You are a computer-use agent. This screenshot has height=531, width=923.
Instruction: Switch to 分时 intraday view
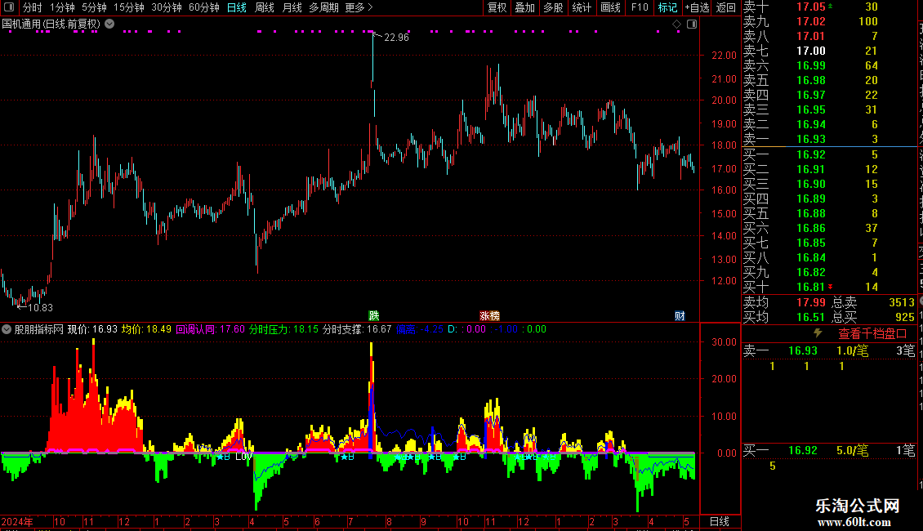33,7
